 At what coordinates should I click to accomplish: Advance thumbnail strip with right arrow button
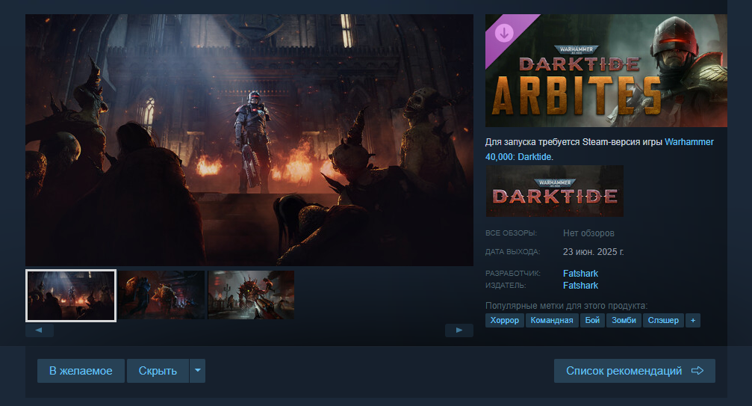pos(459,330)
